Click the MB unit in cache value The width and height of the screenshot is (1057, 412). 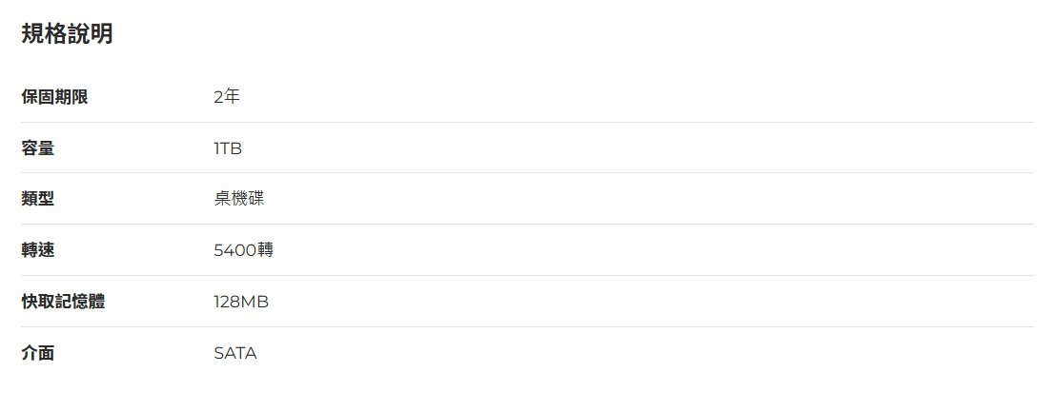coord(255,302)
